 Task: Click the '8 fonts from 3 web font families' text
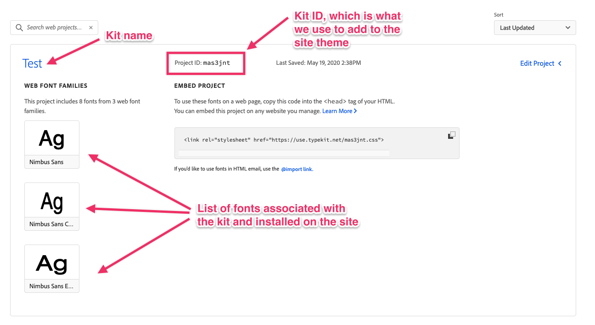coord(82,106)
